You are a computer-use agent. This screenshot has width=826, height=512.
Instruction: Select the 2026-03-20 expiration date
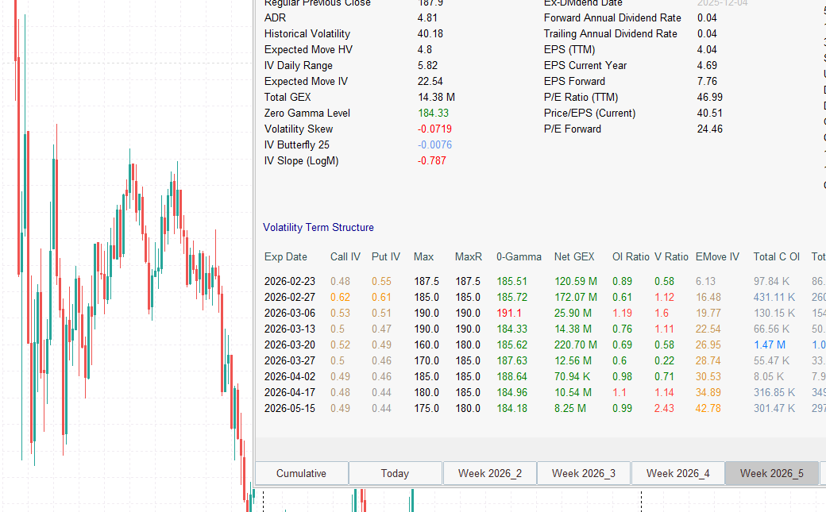(290, 345)
